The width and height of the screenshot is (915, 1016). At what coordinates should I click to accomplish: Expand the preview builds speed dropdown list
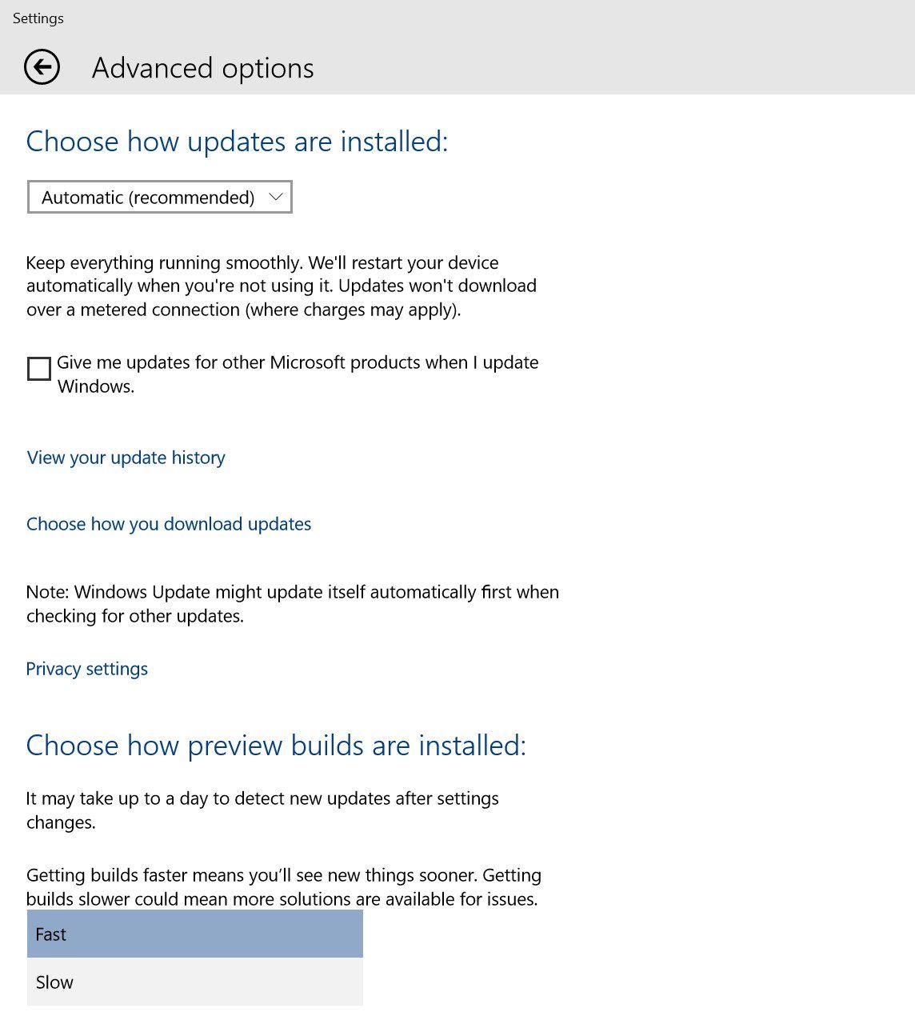194,934
